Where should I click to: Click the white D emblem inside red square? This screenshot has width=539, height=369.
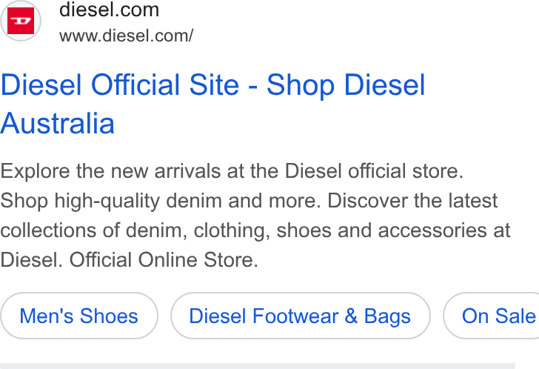click(21, 21)
